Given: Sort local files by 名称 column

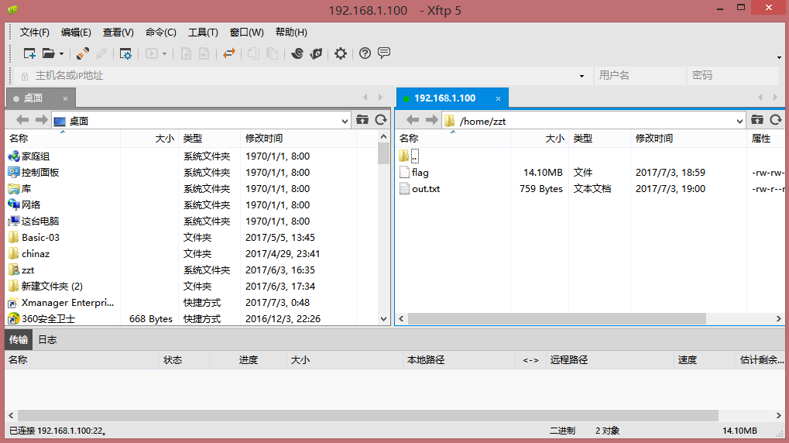Looking at the screenshot, I should click(63, 139).
